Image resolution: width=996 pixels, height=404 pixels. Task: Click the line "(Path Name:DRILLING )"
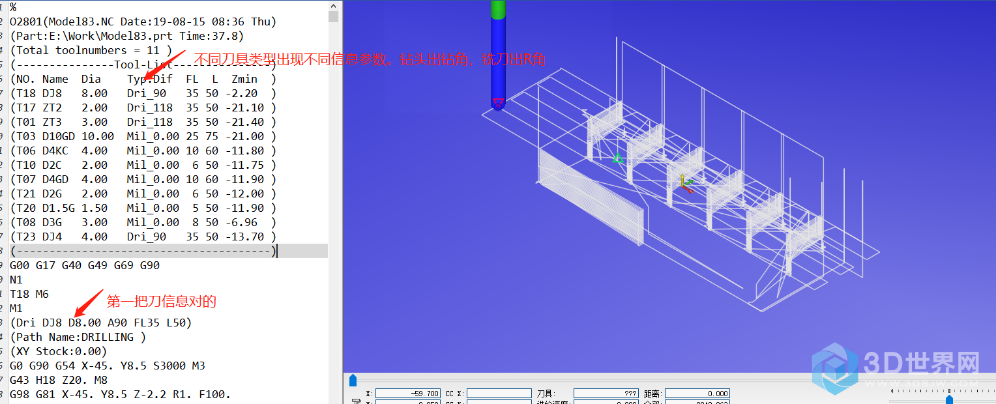click(78, 337)
